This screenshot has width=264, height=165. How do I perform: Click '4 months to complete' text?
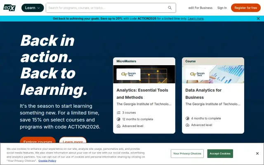click(x=206, y=118)
